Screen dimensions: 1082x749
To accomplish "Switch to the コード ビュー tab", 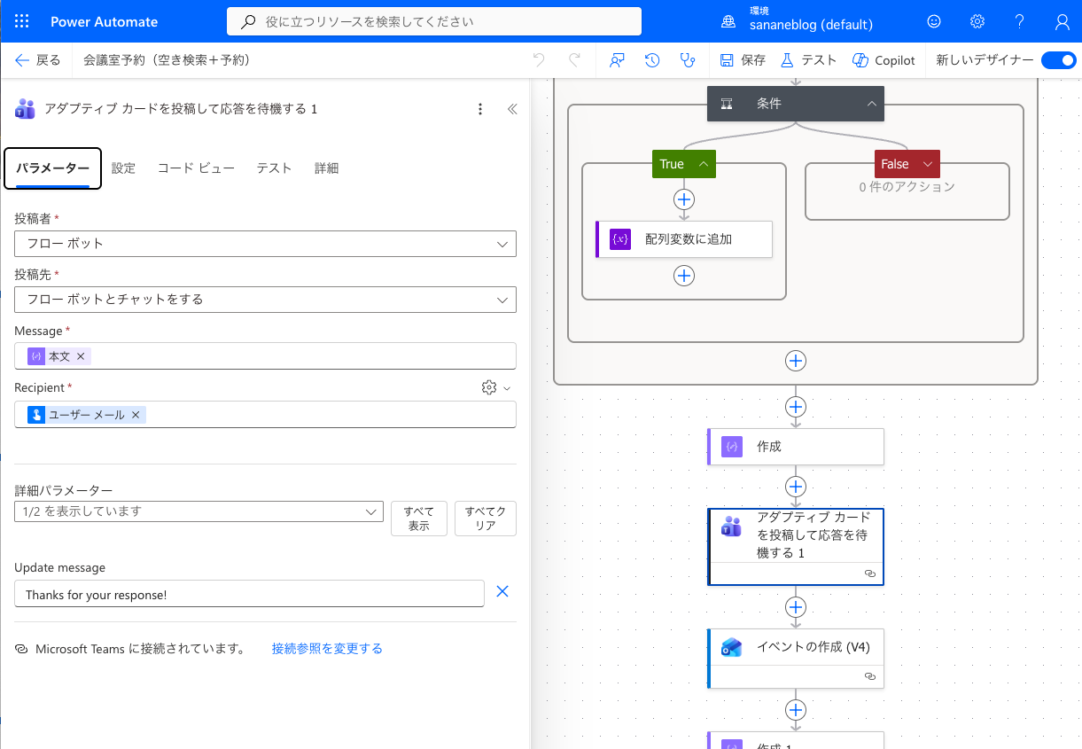I will click(196, 168).
